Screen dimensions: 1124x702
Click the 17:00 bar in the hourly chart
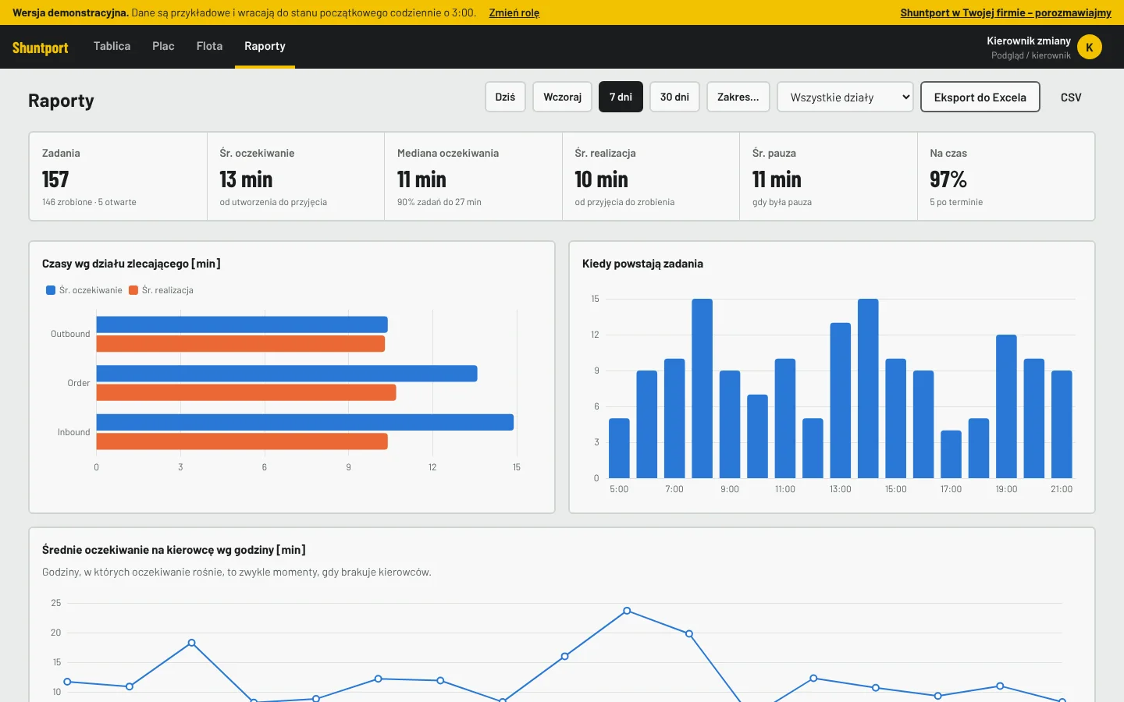pos(951,454)
